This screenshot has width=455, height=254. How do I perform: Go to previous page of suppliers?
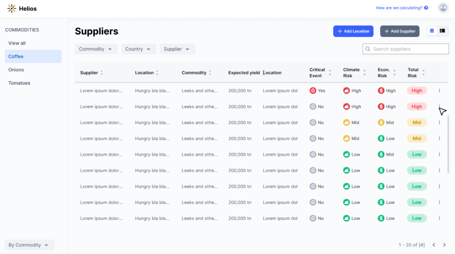tap(434, 245)
